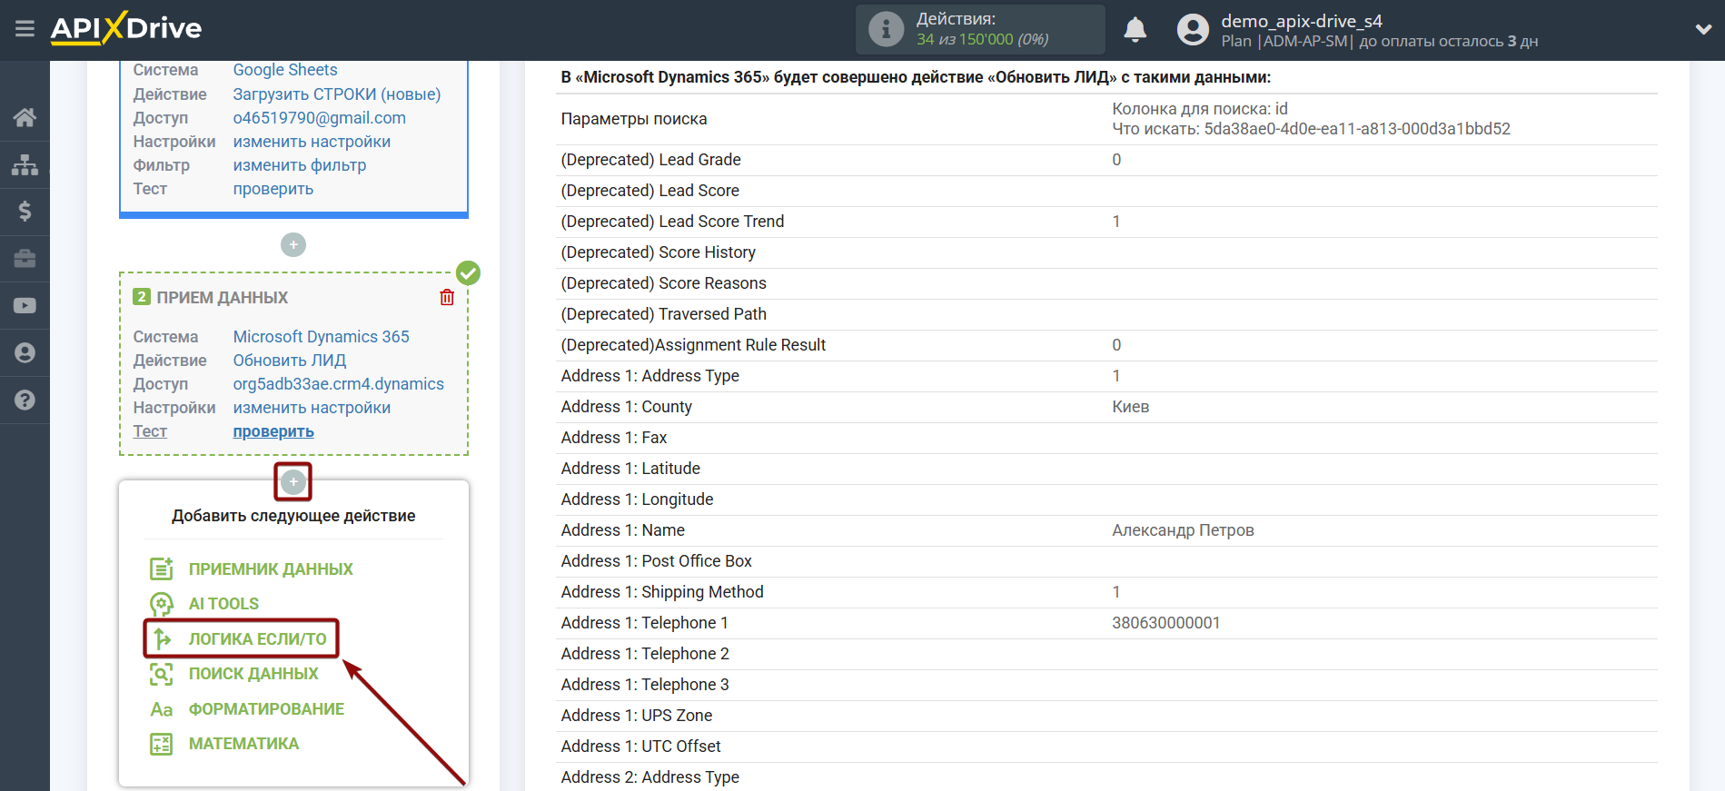The width and height of the screenshot is (1725, 791).
Task: Click the ПРИЕМ ДАННЫХ block title
Action: coord(223,298)
